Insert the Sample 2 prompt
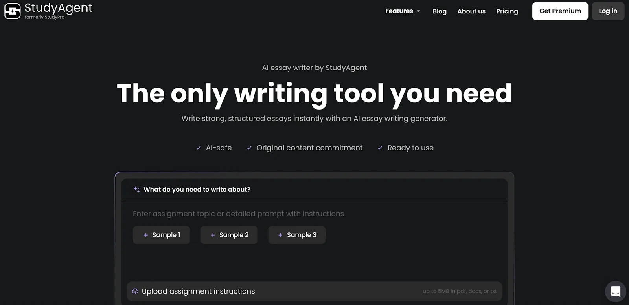The width and height of the screenshot is (629, 305). pos(229,235)
